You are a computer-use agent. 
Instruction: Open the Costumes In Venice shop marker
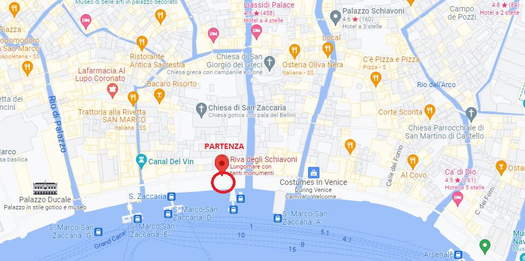pos(313,172)
